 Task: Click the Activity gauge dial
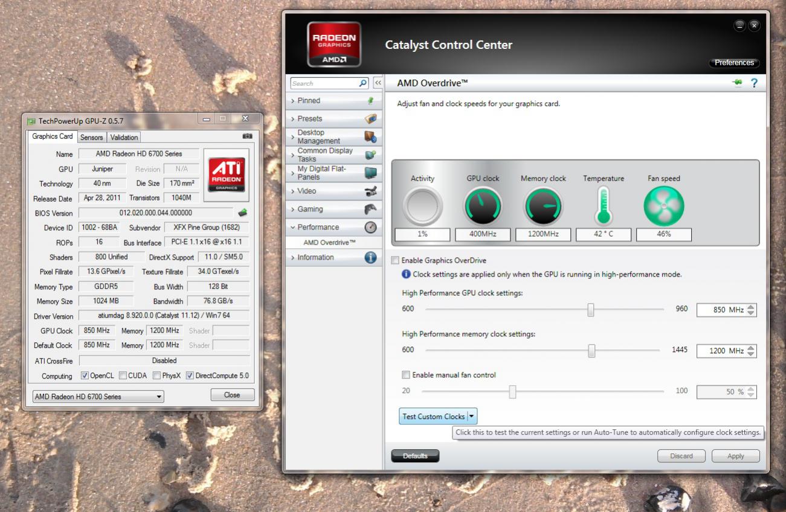click(422, 206)
